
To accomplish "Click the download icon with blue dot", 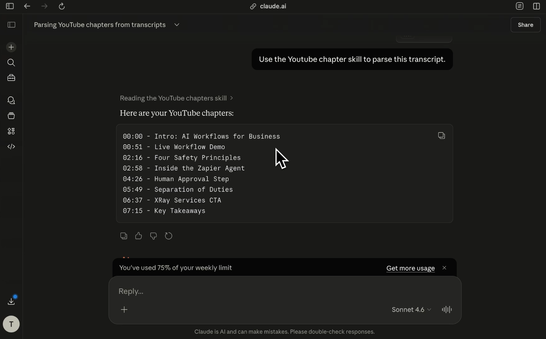I will pos(11,301).
